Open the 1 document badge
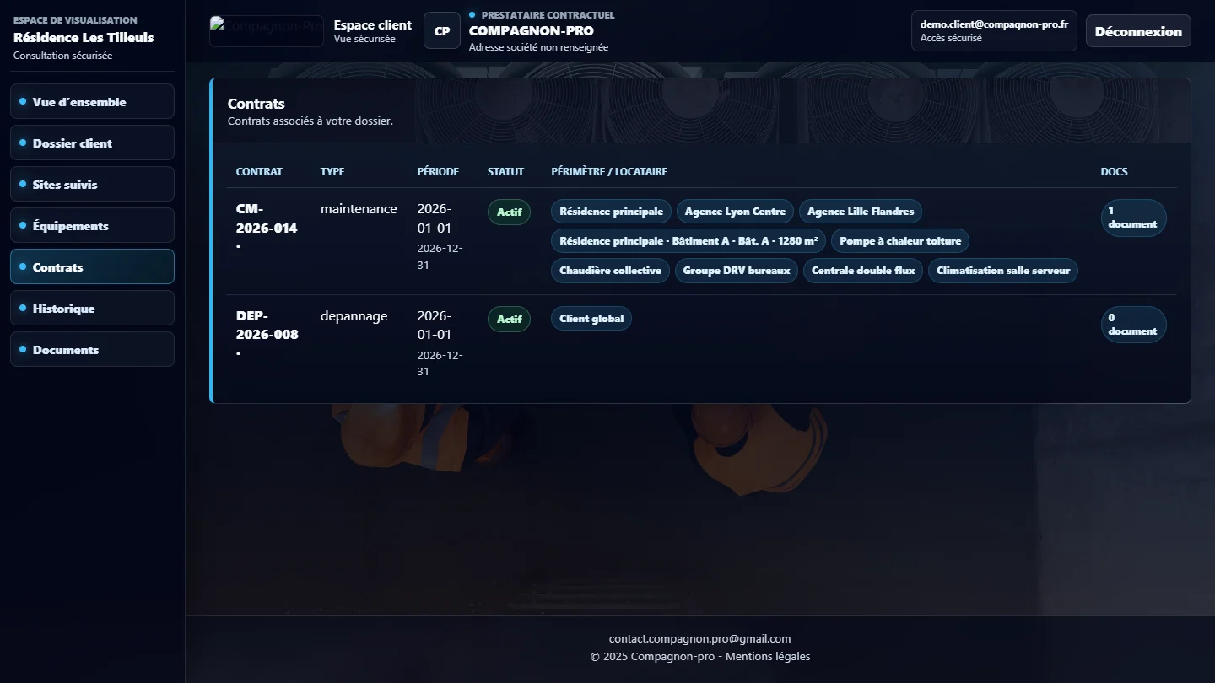1215x683 pixels. click(1133, 218)
